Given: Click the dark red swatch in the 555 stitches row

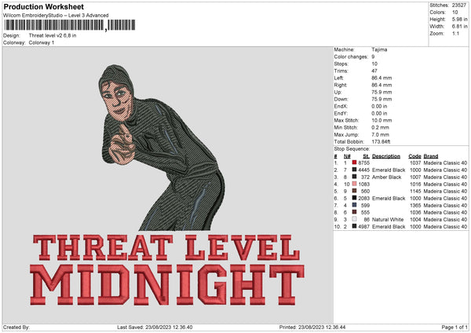Looking at the screenshot, I should (355, 212).
